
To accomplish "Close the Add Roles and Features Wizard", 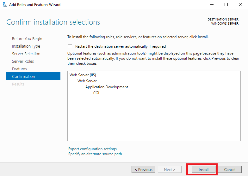I will click(x=240, y=4).
